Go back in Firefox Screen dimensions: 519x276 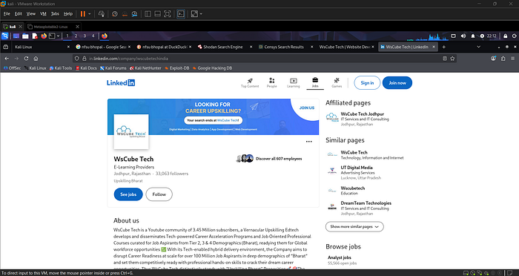7,59
